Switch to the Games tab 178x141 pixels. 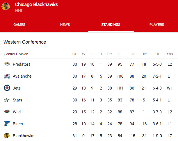[x=19, y=25]
